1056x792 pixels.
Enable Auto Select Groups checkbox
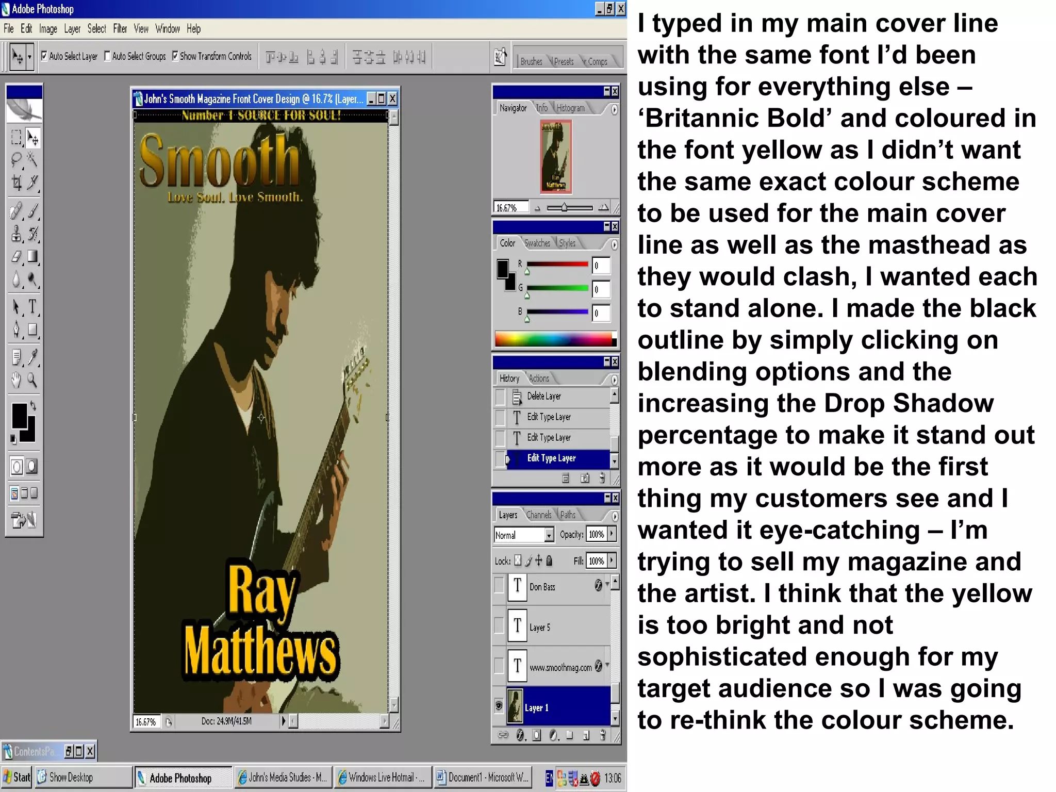pyautogui.click(x=107, y=56)
